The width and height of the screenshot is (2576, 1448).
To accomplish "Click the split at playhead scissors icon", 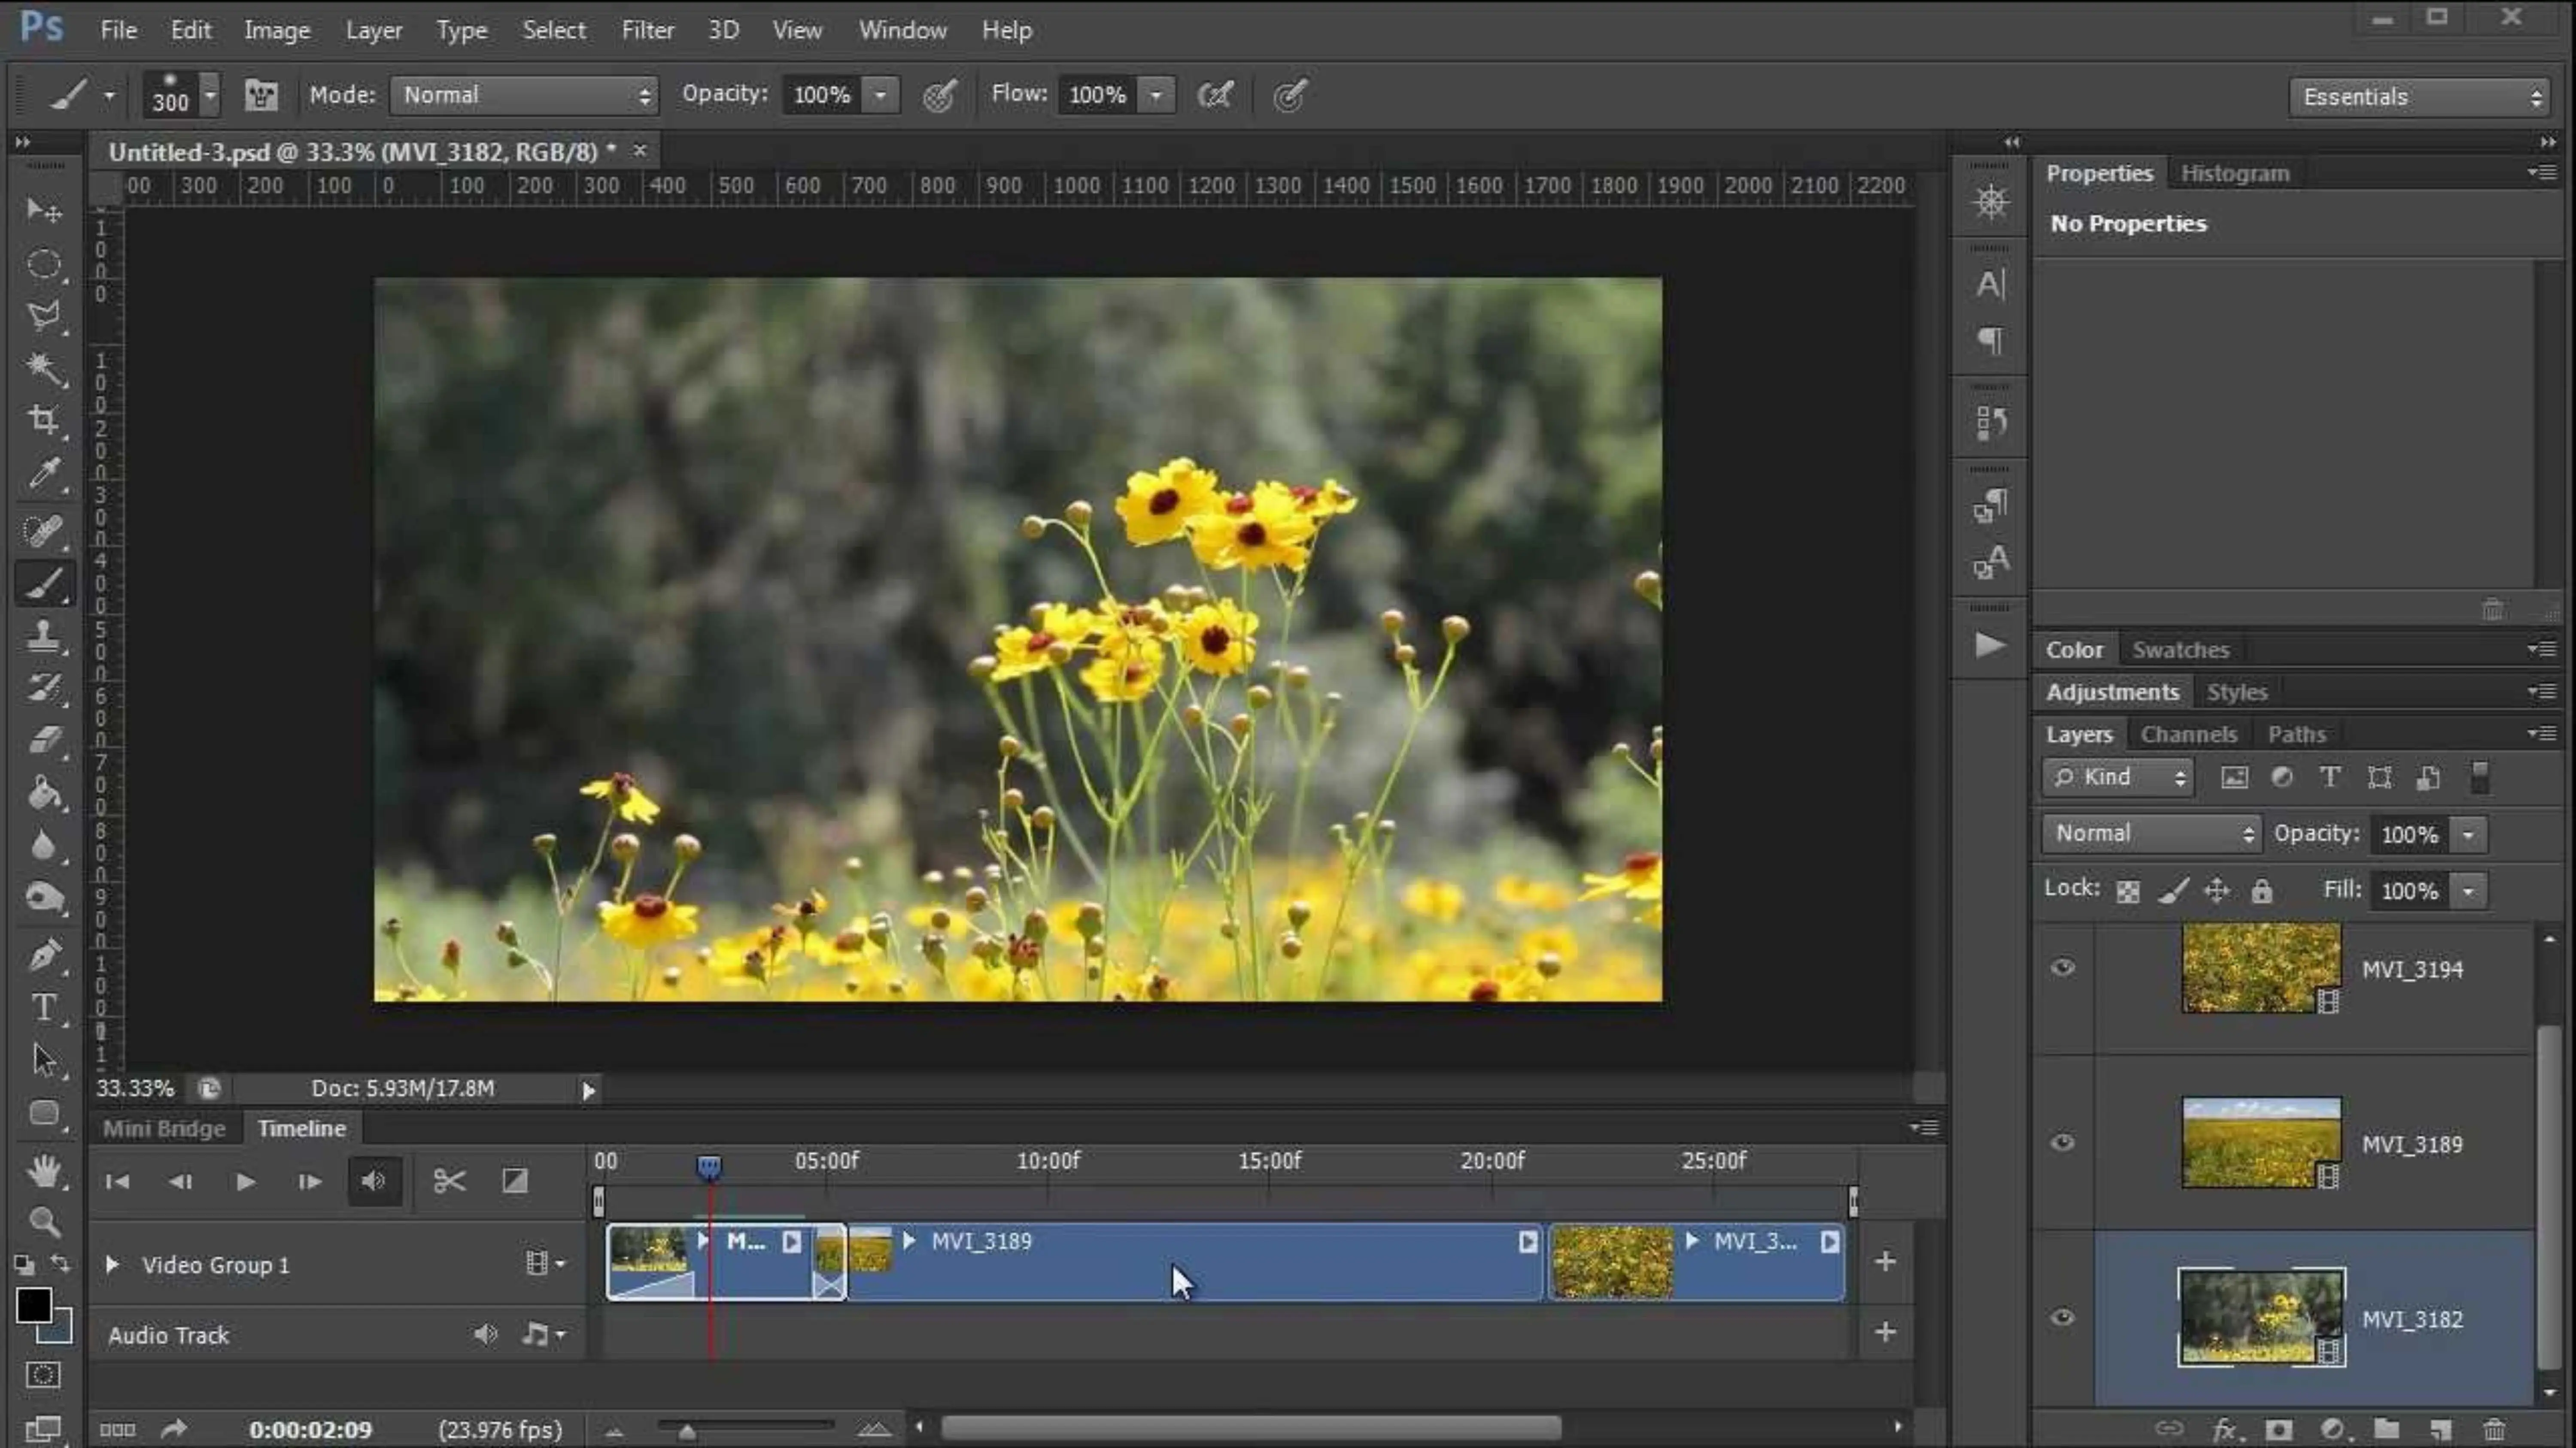I will point(449,1181).
